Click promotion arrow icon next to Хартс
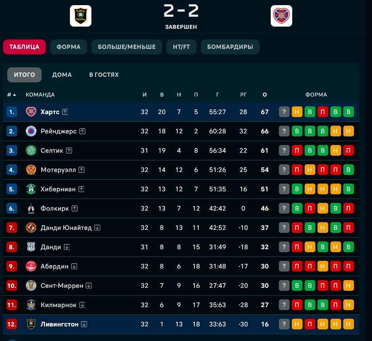This screenshot has width=372, height=341. pos(65,112)
